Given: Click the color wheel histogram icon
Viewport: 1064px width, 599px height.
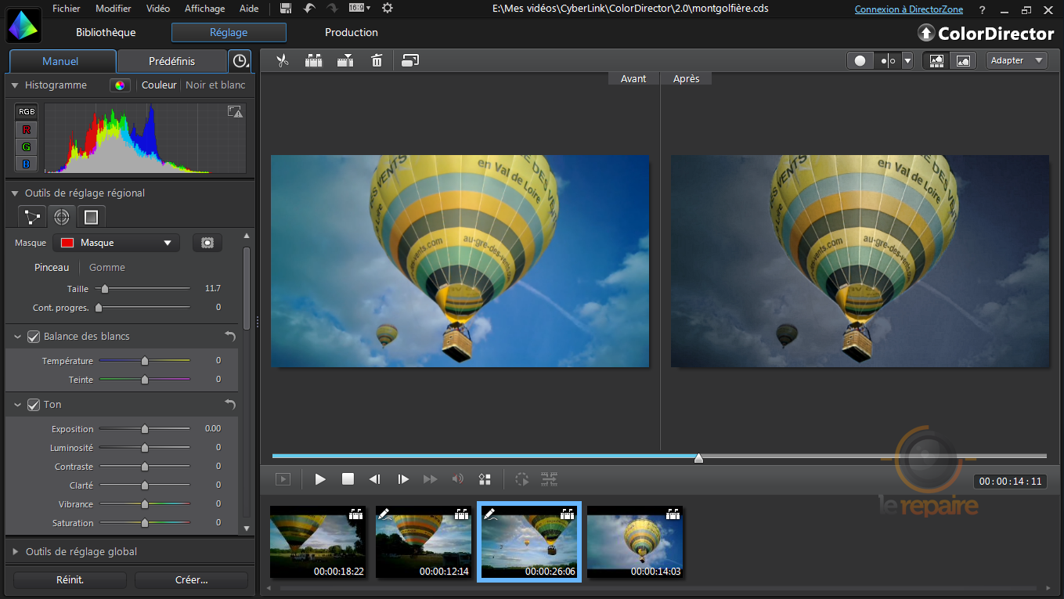Looking at the screenshot, I should click(120, 85).
